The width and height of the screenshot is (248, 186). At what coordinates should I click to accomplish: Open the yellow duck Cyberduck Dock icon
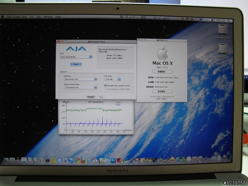pos(53,160)
